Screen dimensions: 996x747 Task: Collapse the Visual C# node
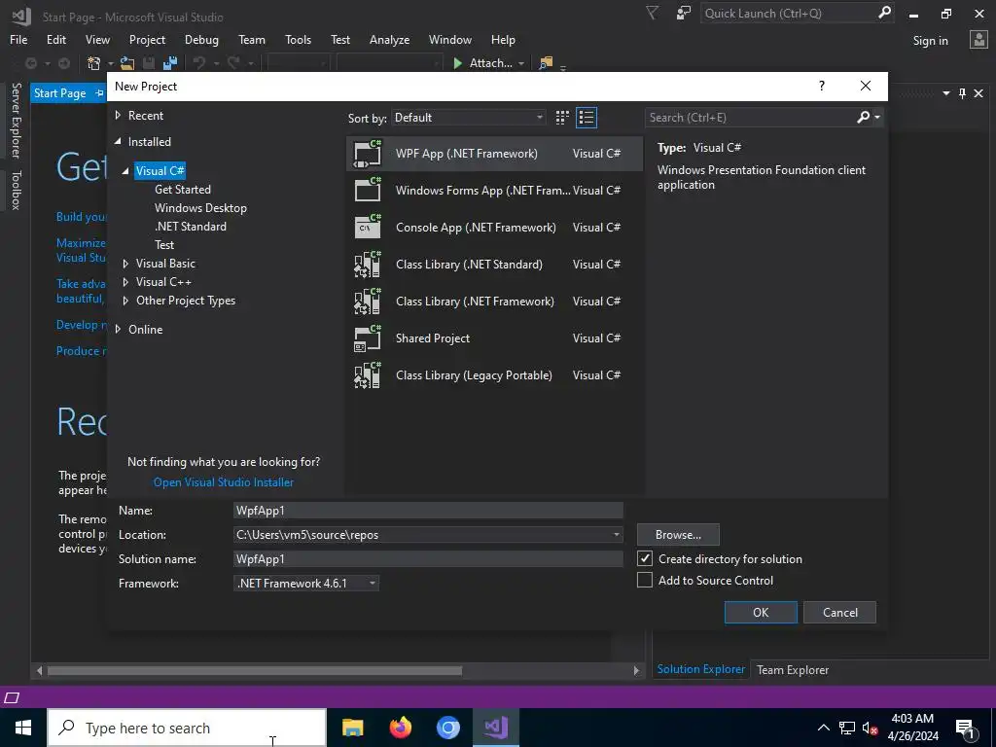coord(125,171)
